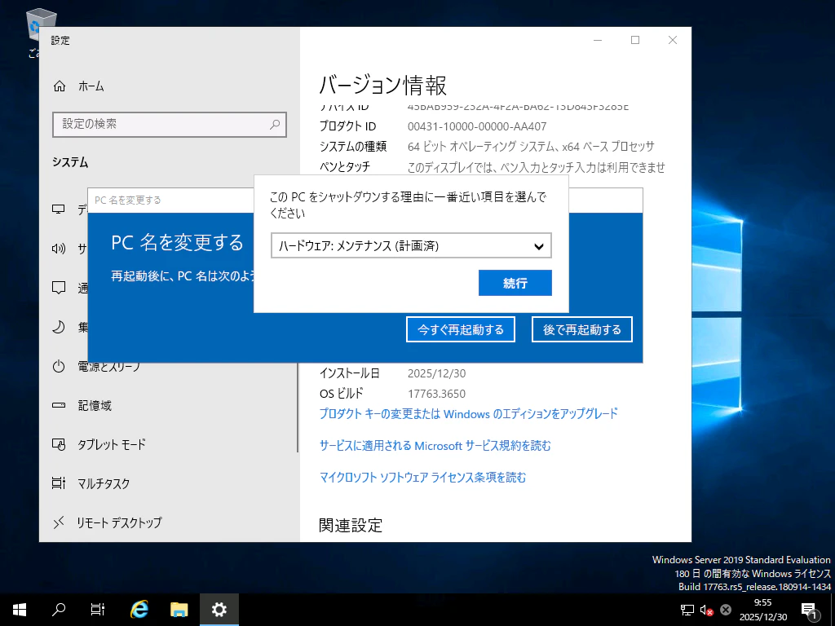
Task: Open 通知 notification settings icon
Action: pyautogui.click(x=57, y=288)
